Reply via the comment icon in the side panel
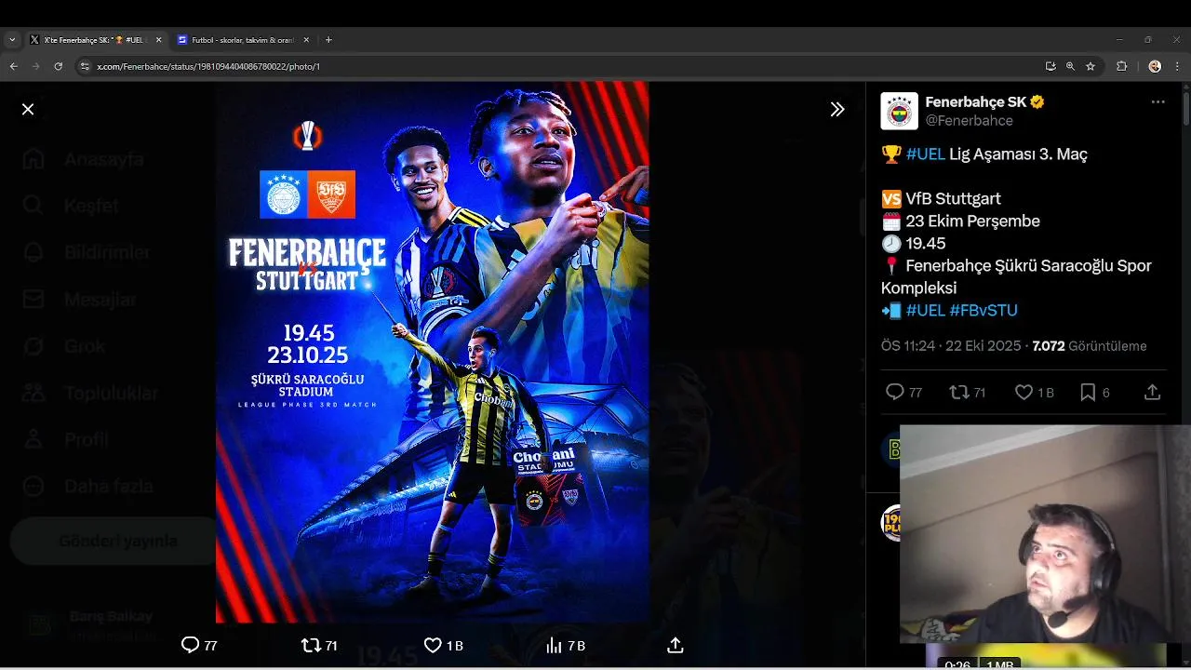 tap(894, 393)
